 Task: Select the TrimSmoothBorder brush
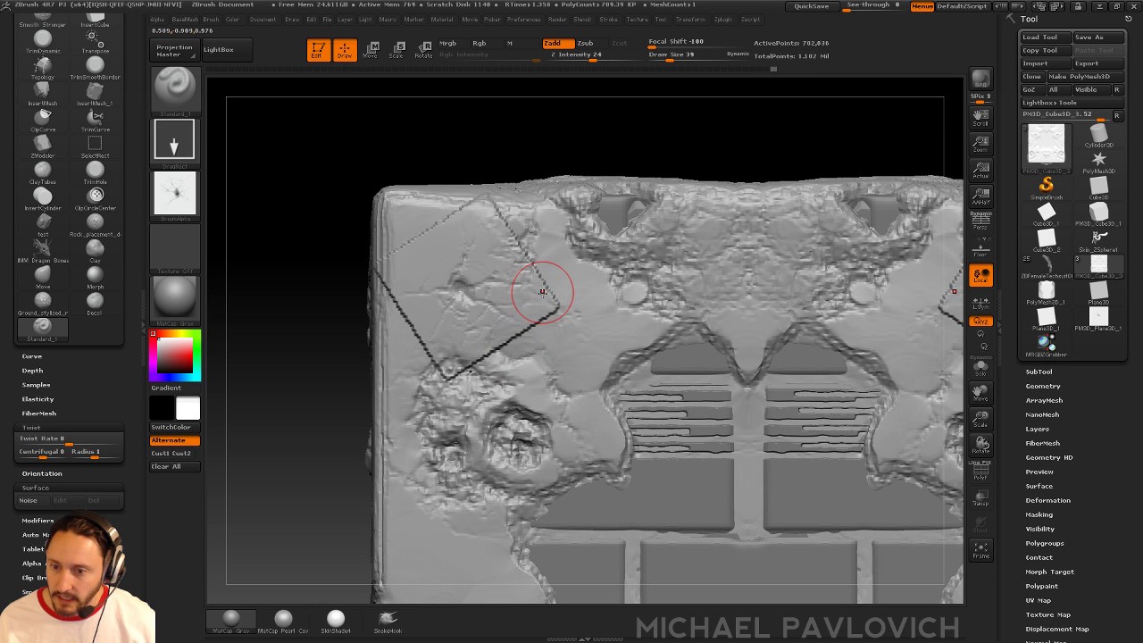(x=95, y=69)
